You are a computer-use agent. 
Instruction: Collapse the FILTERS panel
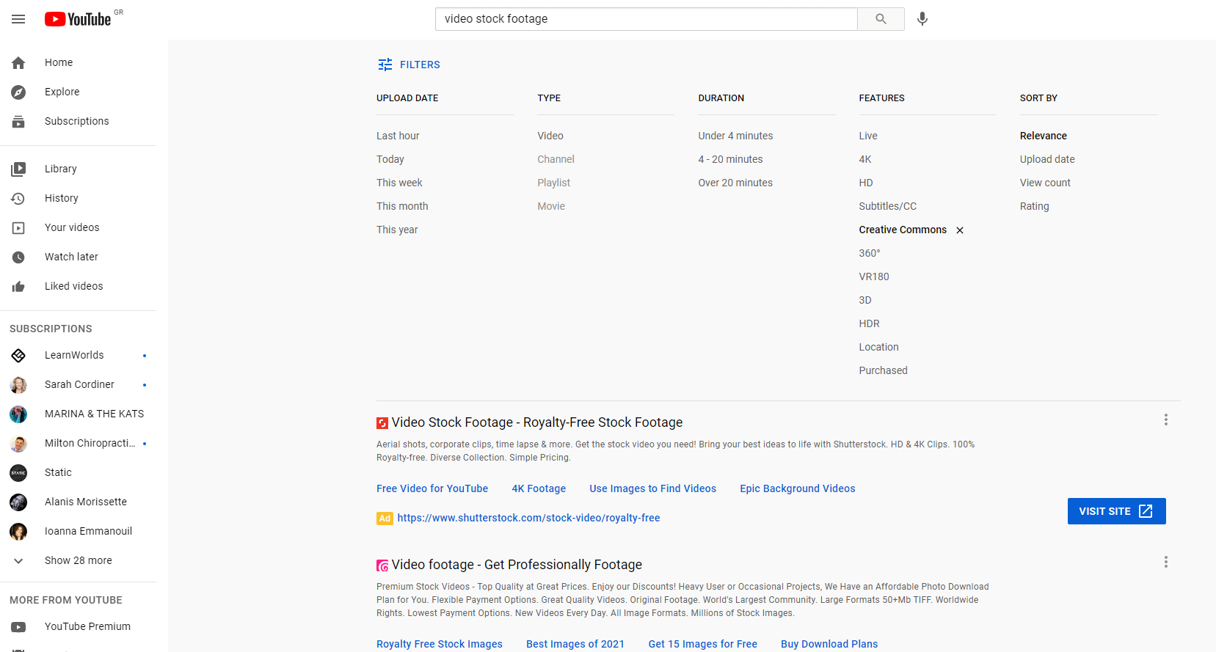tap(409, 65)
